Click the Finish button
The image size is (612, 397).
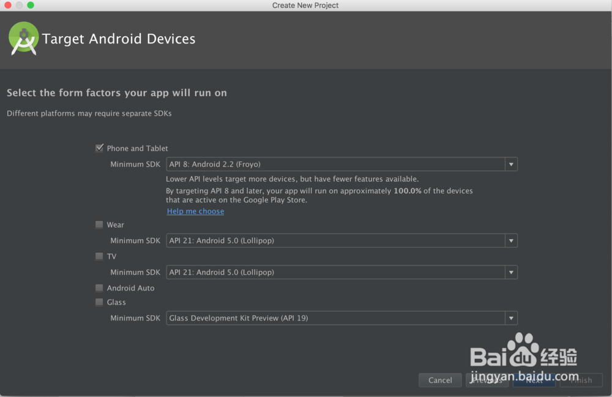coord(581,380)
